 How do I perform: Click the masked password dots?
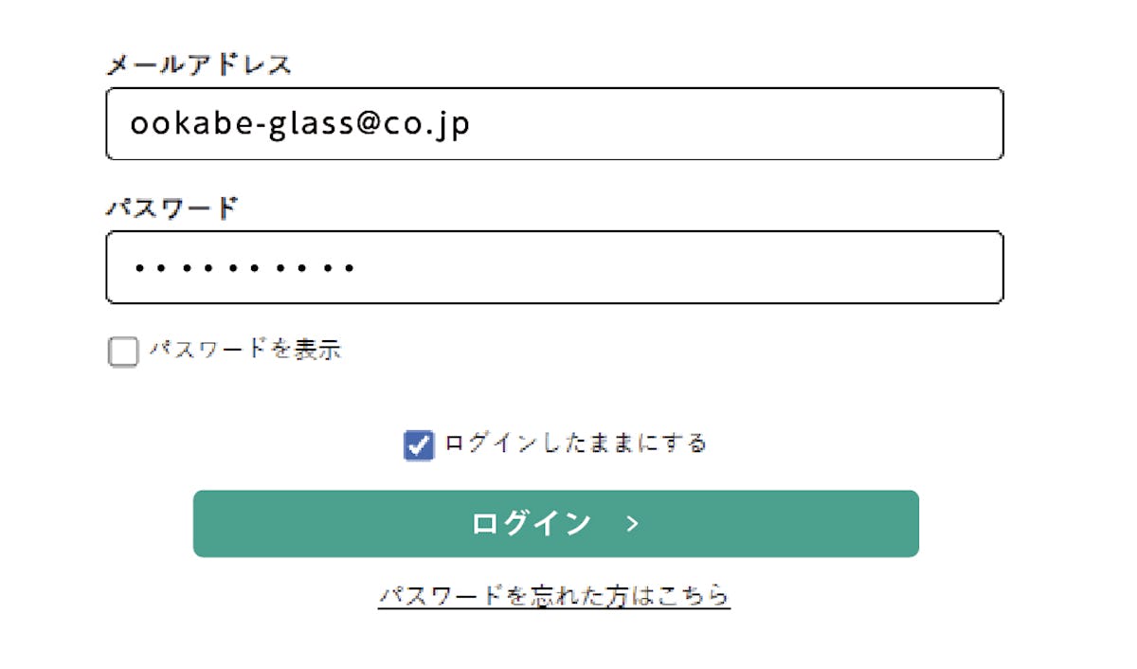coord(244,268)
